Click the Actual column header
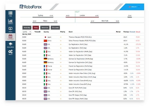149x107 pixels. coord(138,32)
